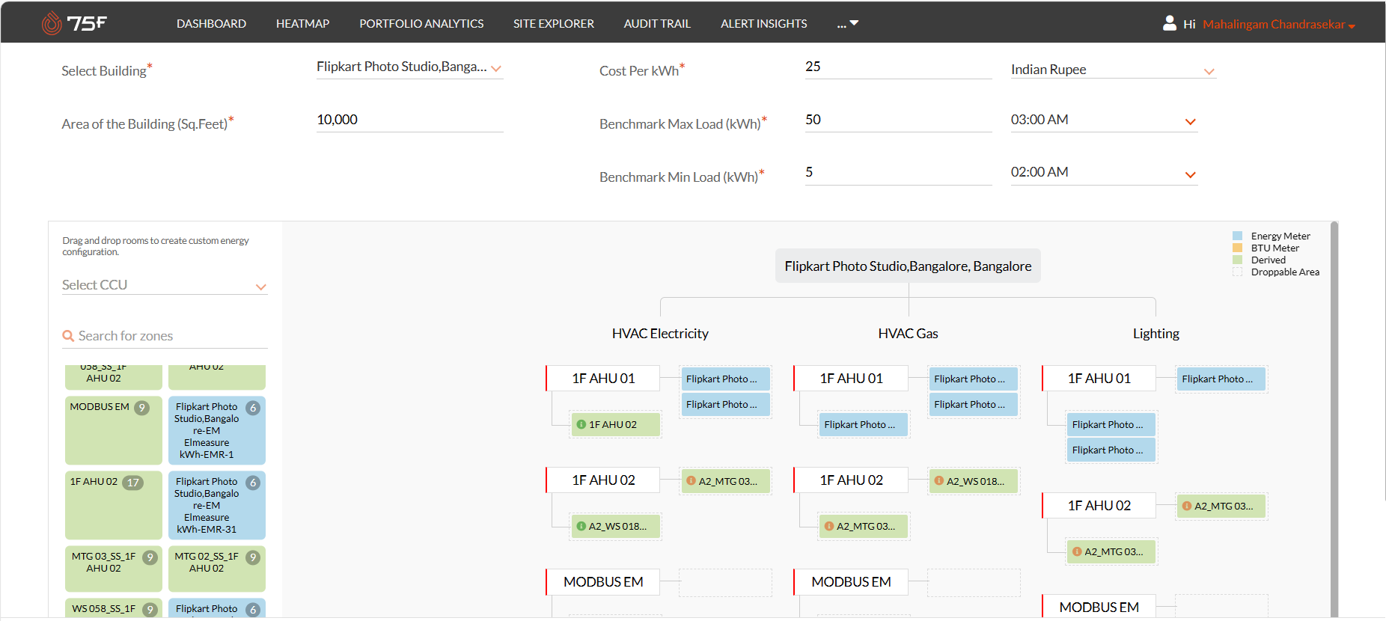
Task: Click badge 9 on MTG 02_SS_1F card
Action: (253, 557)
